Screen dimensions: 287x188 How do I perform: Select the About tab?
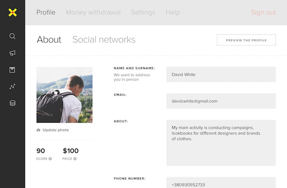(x=49, y=39)
